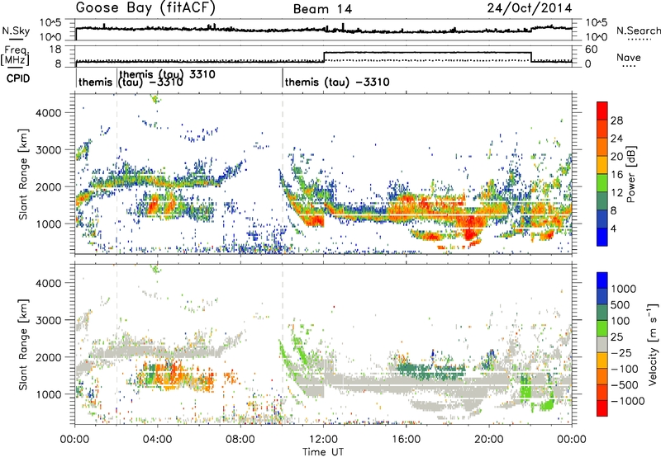Select the "4" Power colorbar tick label
The width and height of the screenshot is (661, 457).
(x=613, y=229)
